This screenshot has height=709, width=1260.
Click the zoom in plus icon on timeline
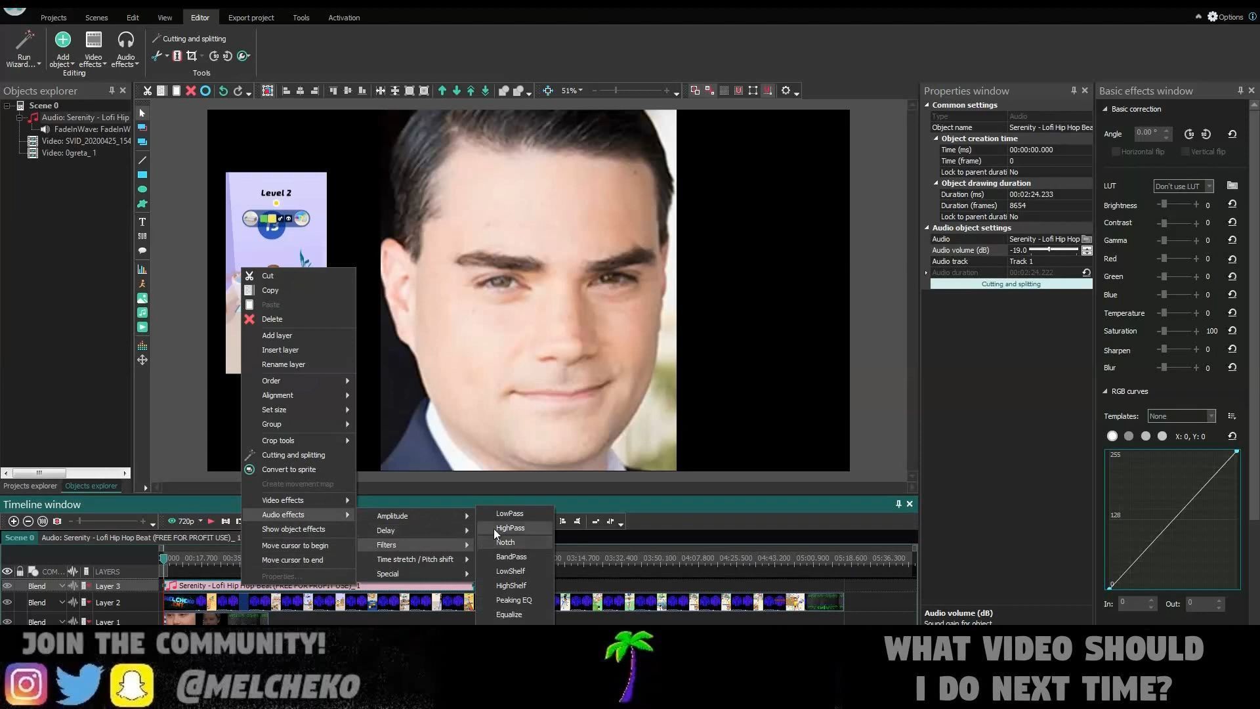(13, 521)
